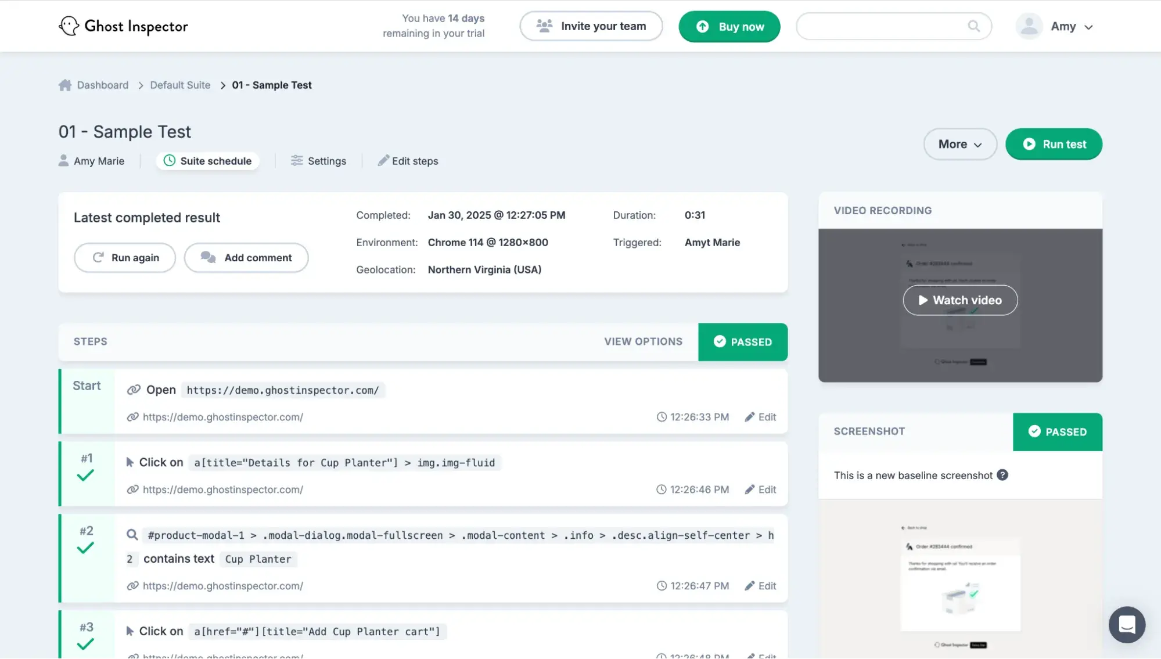Click the Ghost Inspector logo icon
Image resolution: width=1161 pixels, height=659 pixels.
click(x=69, y=26)
